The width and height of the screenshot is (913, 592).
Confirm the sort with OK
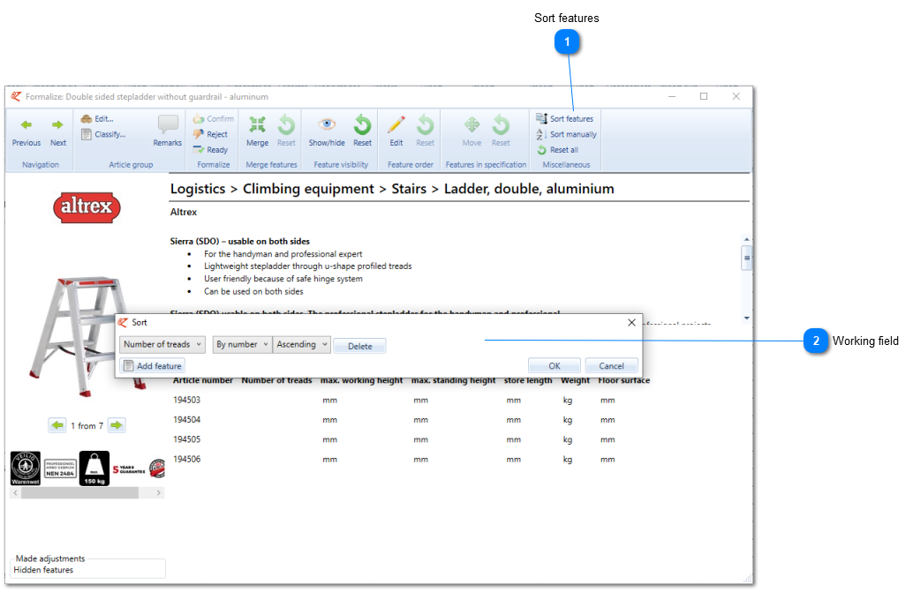point(555,366)
